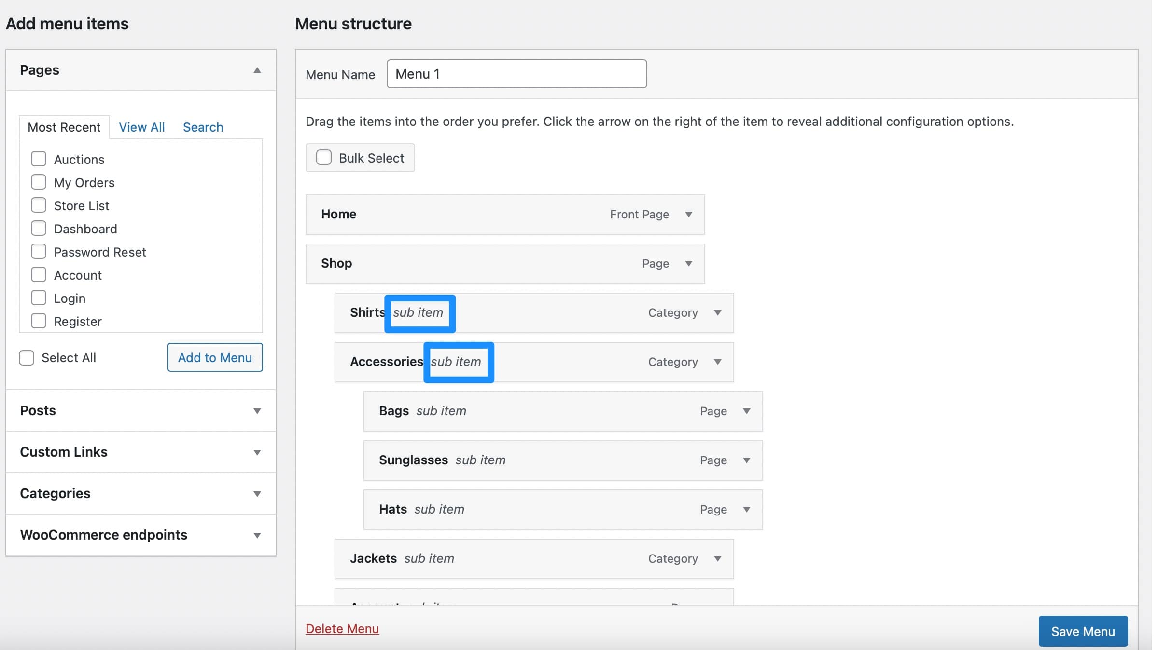Check the Auctions page checkbox

click(x=38, y=158)
